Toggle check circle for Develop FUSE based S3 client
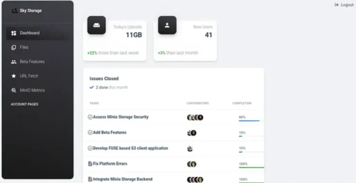This screenshot has height=183, width=356. tap(90, 148)
